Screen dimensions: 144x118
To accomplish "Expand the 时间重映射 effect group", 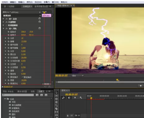I will (x=3, y=25).
